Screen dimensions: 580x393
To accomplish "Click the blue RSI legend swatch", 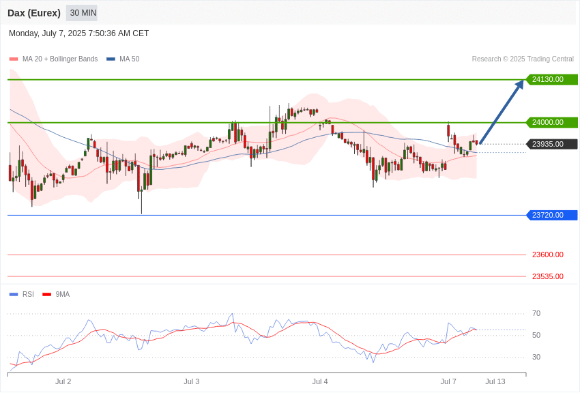I will [14, 295].
